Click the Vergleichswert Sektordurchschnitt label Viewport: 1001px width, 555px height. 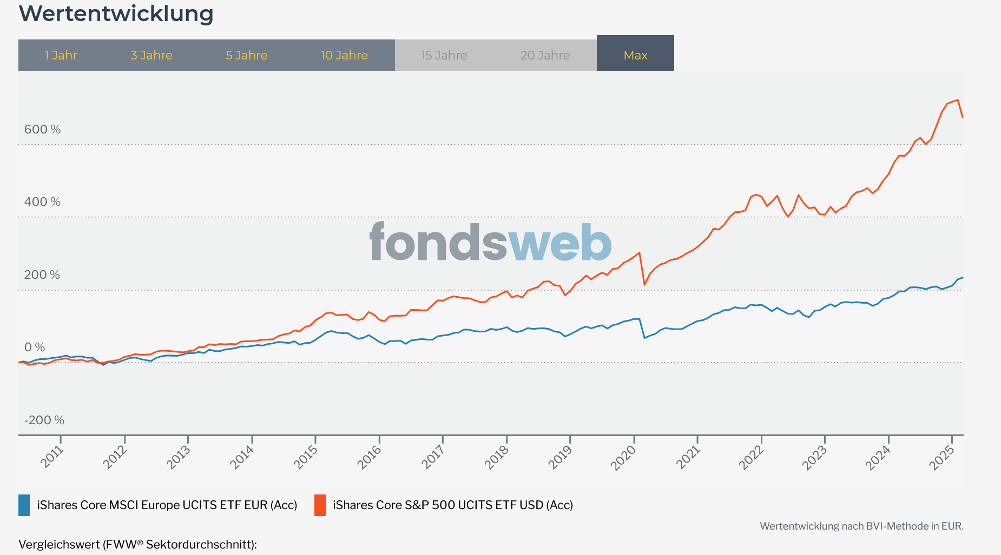[137, 544]
